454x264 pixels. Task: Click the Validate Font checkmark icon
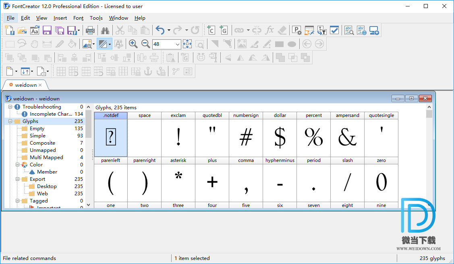(x=334, y=30)
